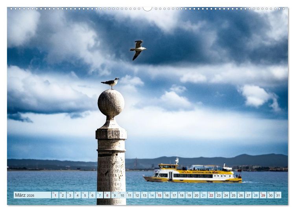Click the blue day 21 cell
The width and height of the screenshot is (295, 212).
[x=204, y=195]
